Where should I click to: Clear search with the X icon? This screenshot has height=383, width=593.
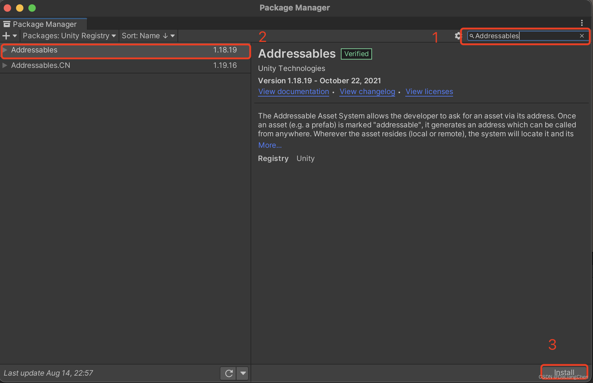pos(582,36)
